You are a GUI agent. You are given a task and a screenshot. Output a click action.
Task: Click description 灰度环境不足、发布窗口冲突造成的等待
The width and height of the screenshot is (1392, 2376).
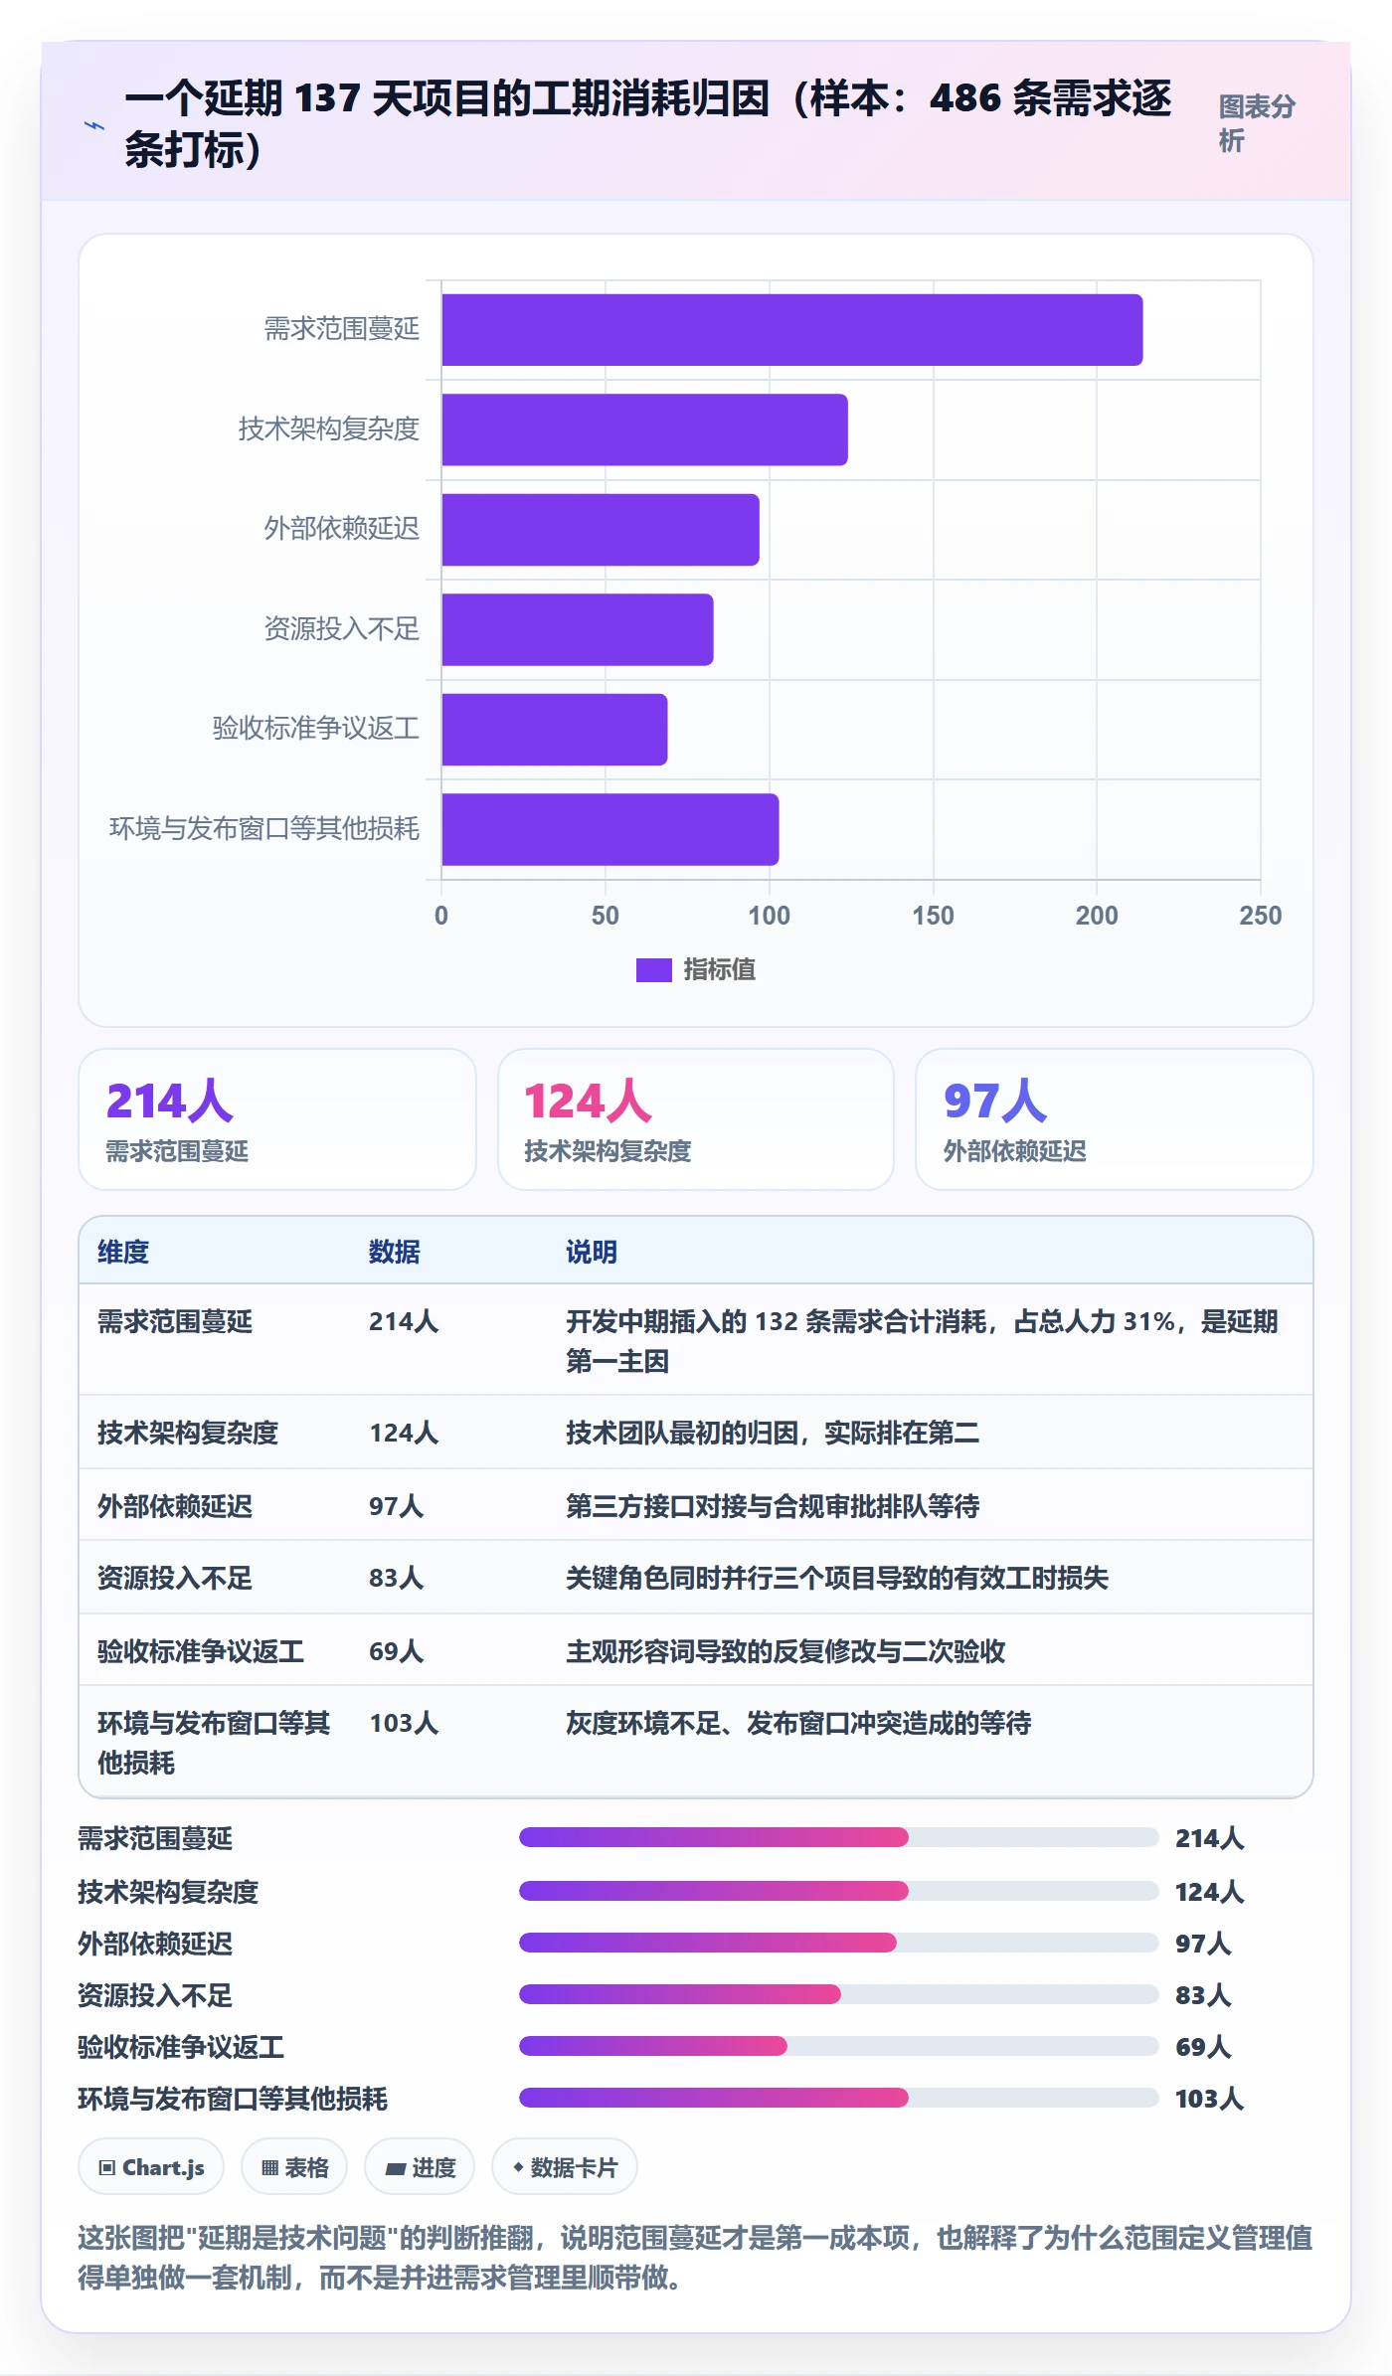coord(798,1723)
